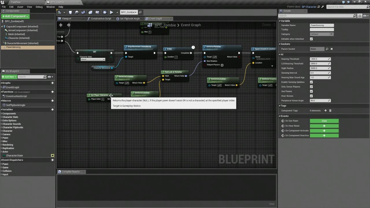Image resolution: width=370 pixels, height=208 pixels.
Task: Select the ConstructionScript function in My Blueprint
Action: pos(16,96)
